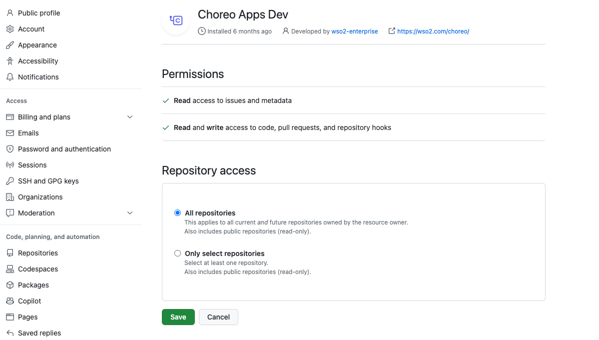The height and width of the screenshot is (340, 599).
Task: Click the Public profile person icon
Action: (10, 13)
